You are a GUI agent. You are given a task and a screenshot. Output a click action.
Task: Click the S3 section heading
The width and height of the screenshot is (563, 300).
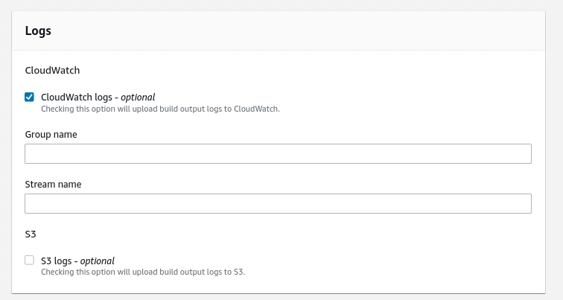(31, 234)
